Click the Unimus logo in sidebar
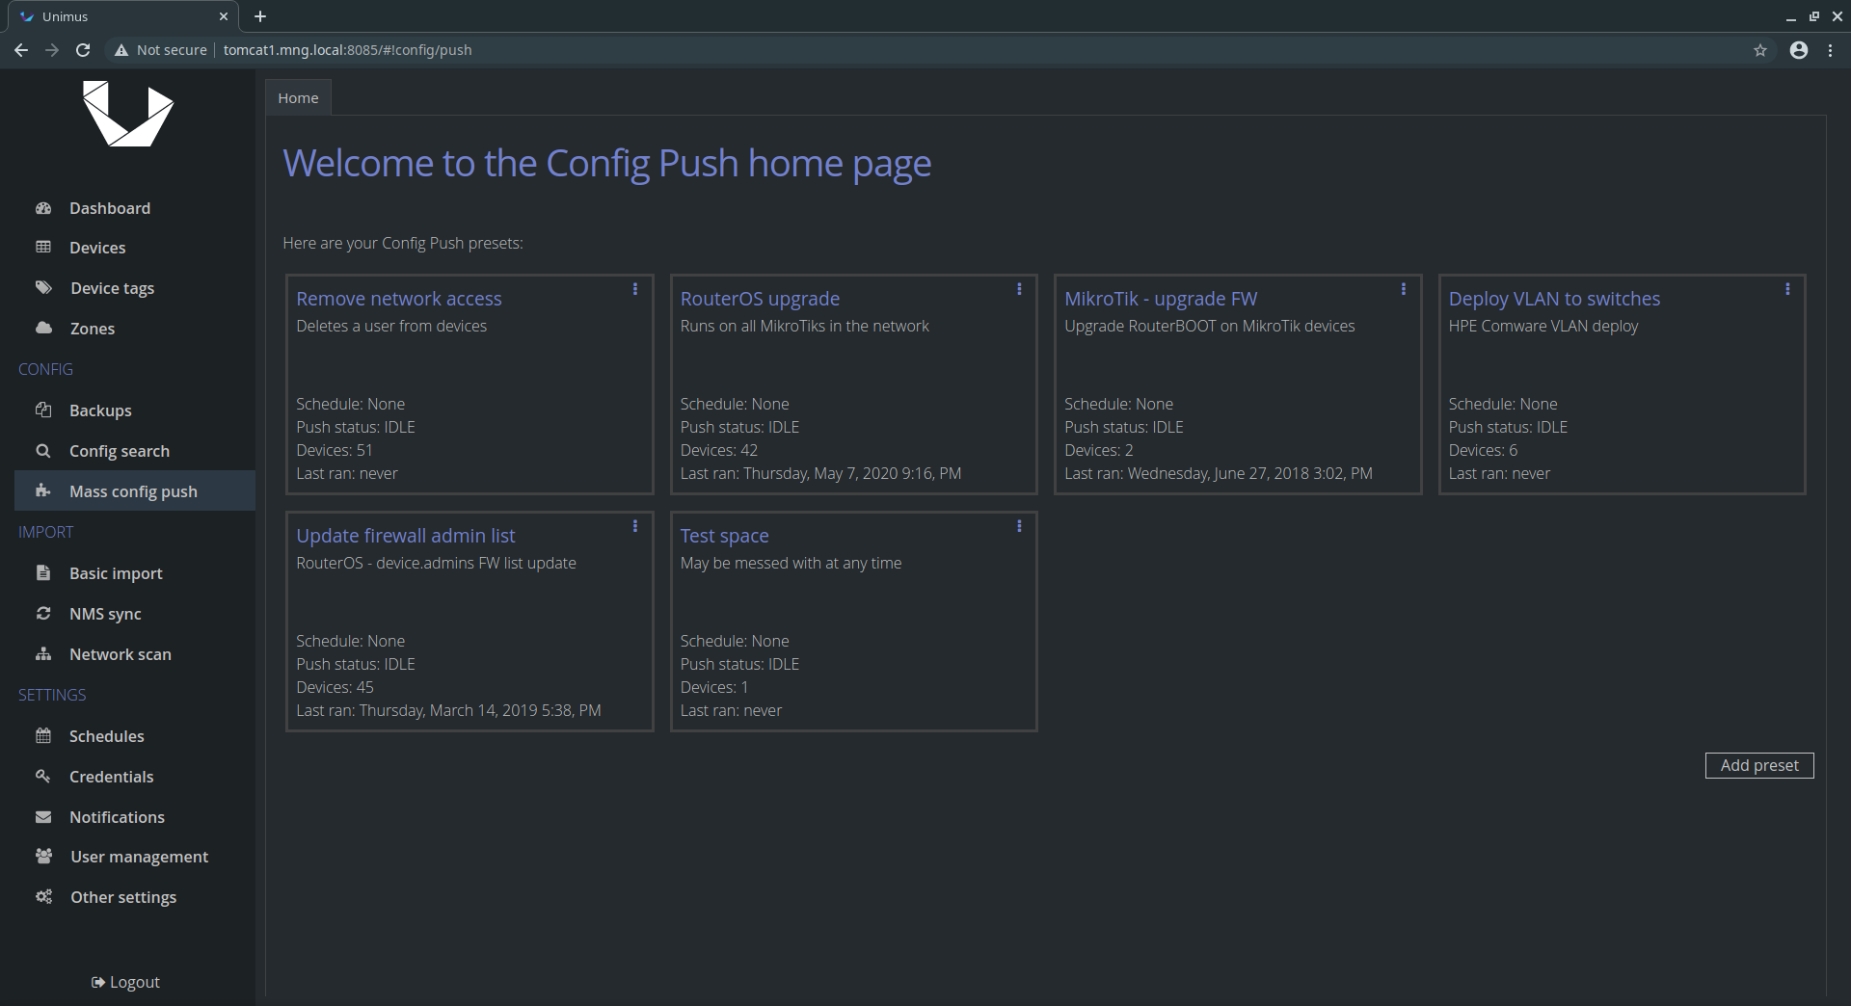1851x1006 pixels. (127, 114)
